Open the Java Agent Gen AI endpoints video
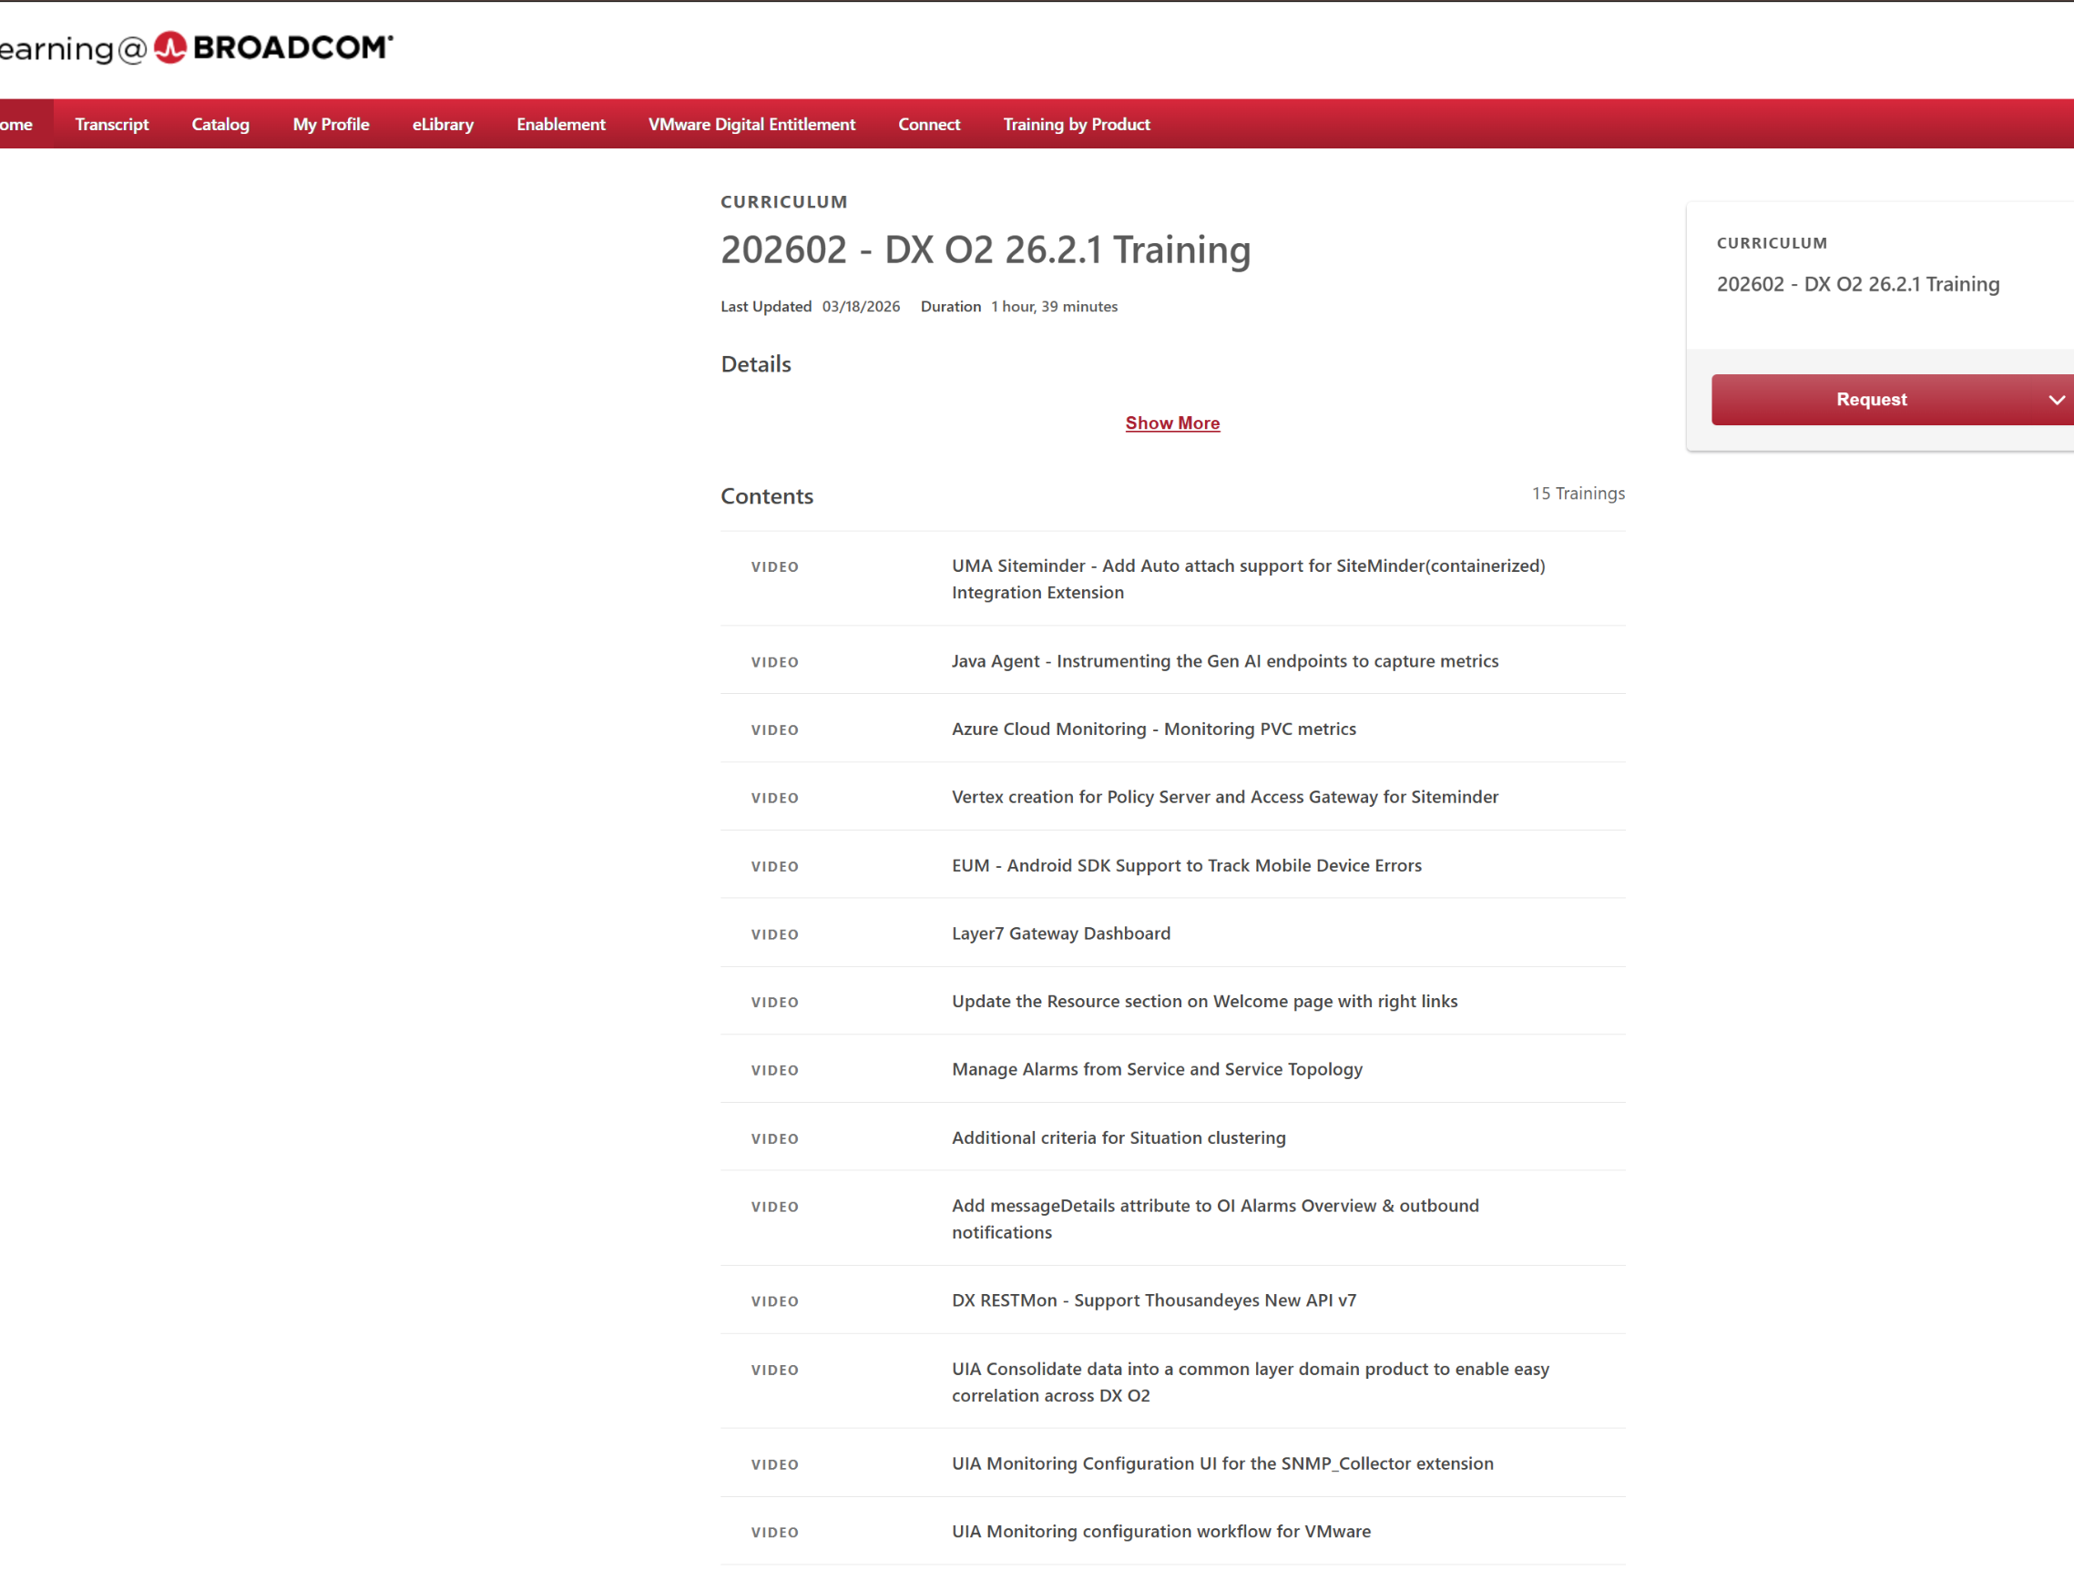The image size is (2074, 1570). pos(1225,661)
